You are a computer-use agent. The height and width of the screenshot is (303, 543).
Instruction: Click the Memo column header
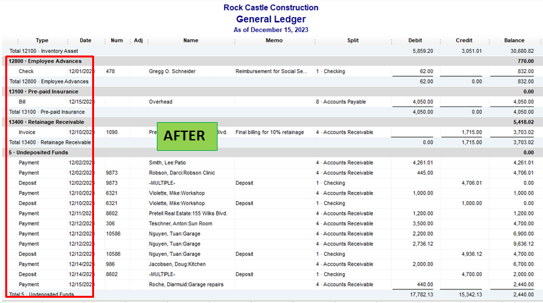click(274, 40)
